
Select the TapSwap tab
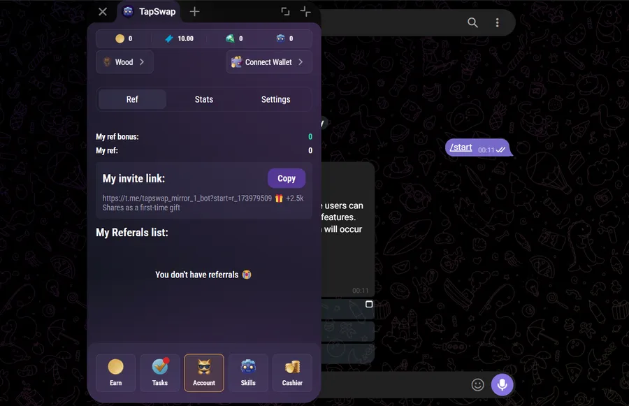150,12
